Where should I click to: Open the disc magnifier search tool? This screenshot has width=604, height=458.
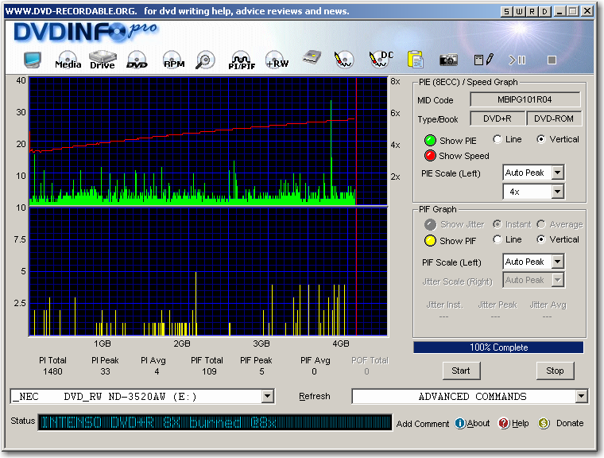pos(205,60)
